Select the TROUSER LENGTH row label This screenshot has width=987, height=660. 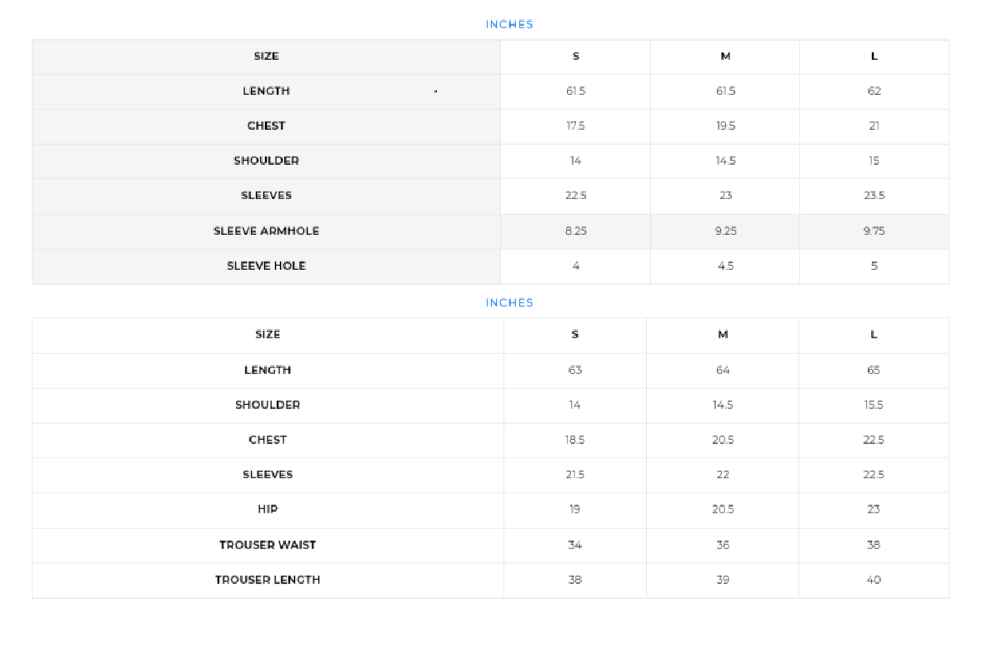(x=268, y=580)
